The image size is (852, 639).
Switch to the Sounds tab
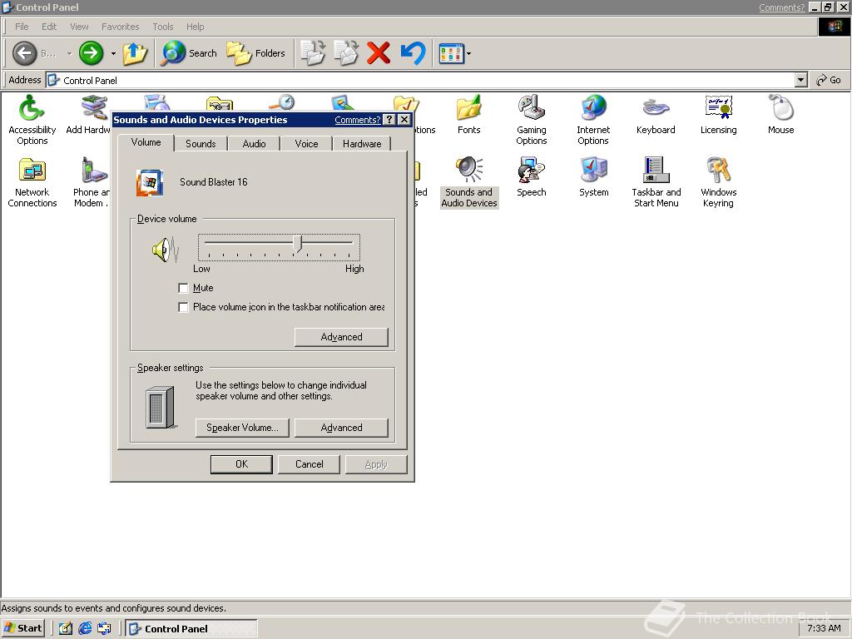(201, 143)
